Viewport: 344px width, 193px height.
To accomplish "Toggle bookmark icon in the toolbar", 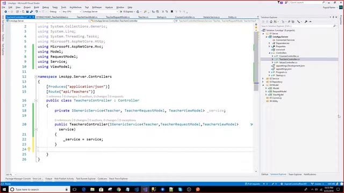I will (x=172, y=12).
